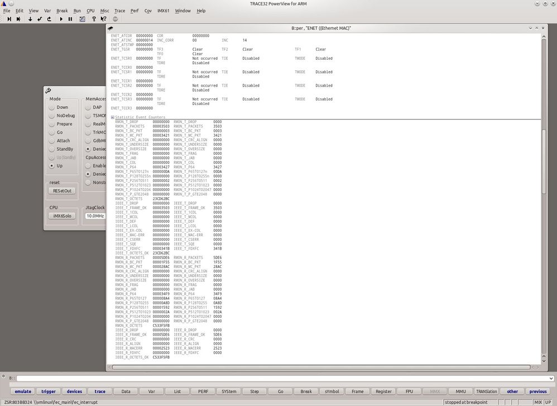Viewport: 557px width, 406px height.
Task: Click the grayed round toolbar icon
Action: 115,19
